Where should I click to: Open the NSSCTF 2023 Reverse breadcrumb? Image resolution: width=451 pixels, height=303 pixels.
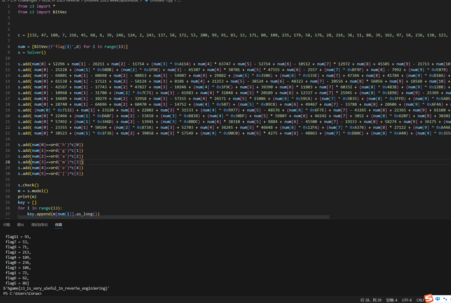point(60,1)
